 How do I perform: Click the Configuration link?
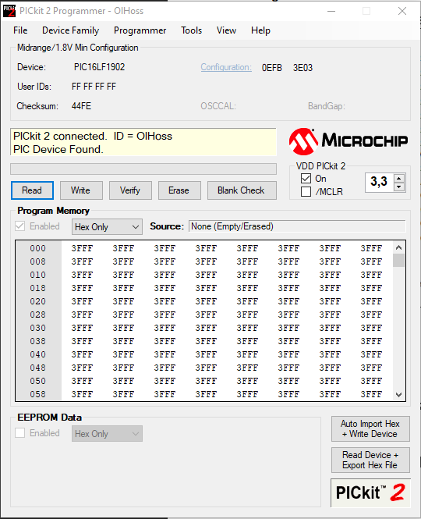click(x=226, y=67)
